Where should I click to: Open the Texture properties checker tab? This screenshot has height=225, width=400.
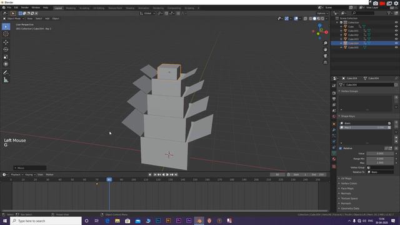pos(334,167)
